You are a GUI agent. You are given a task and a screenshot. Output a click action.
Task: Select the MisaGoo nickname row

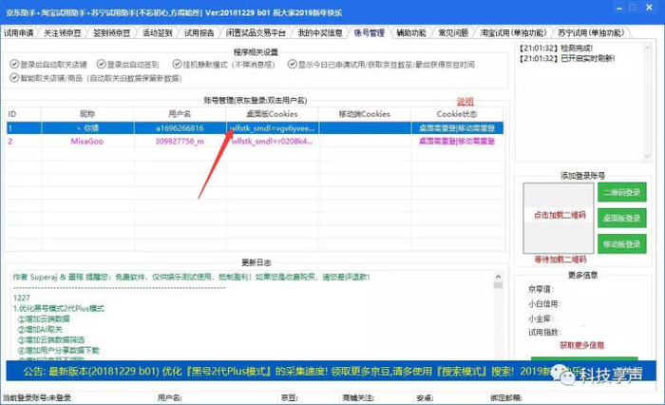tap(87, 142)
